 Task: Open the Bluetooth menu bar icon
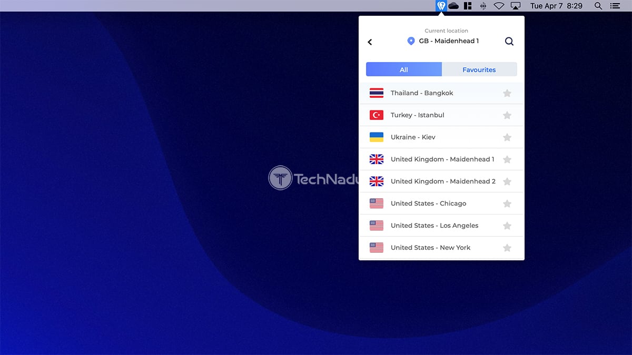click(483, 6)
